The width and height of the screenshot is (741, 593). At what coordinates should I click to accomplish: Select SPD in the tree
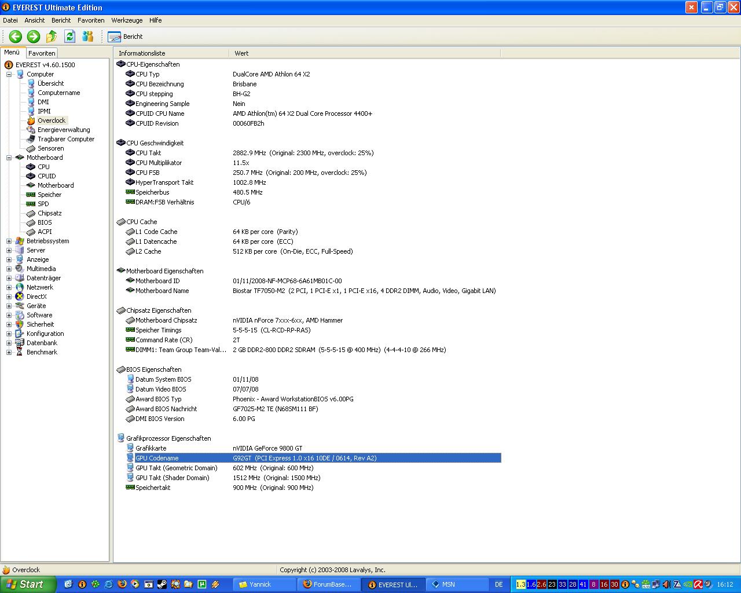(x=43, y=204)
